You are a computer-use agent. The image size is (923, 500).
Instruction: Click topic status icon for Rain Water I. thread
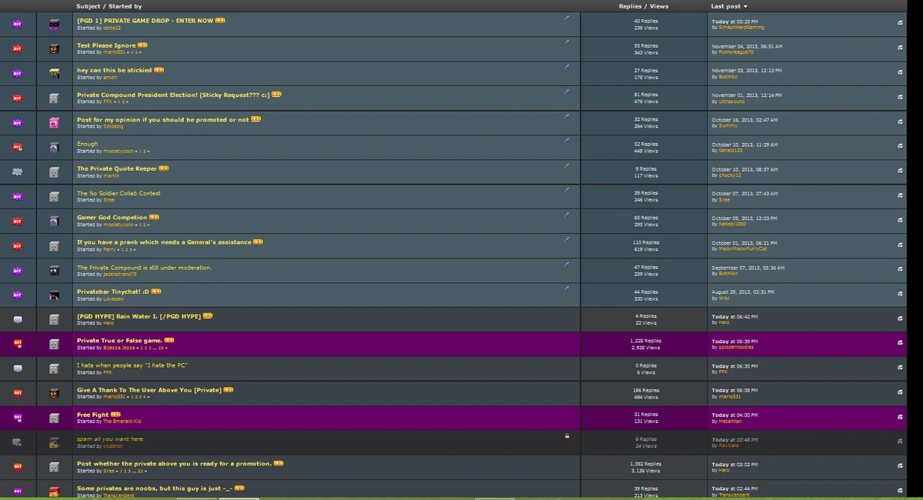[x=18, y=320]
